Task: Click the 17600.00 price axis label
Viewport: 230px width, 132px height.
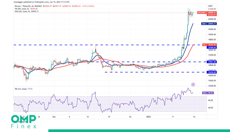Action: click(212, 55)
